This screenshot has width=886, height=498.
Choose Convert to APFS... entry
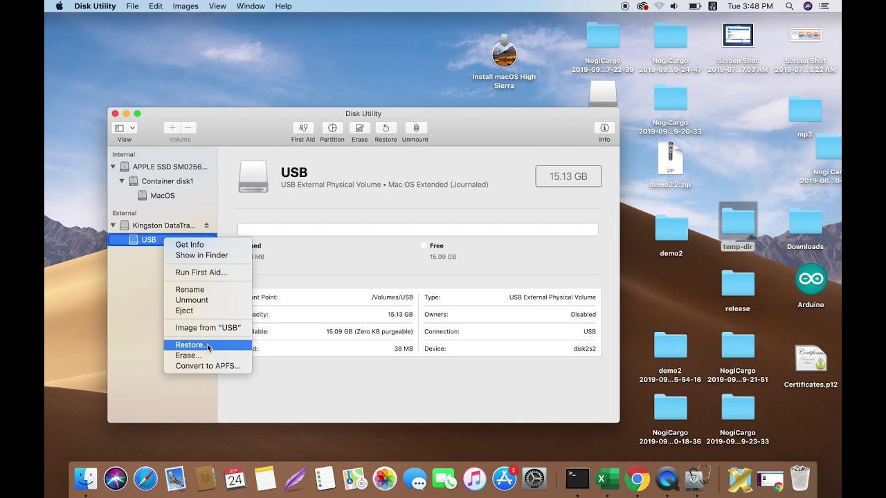point(208,366)
